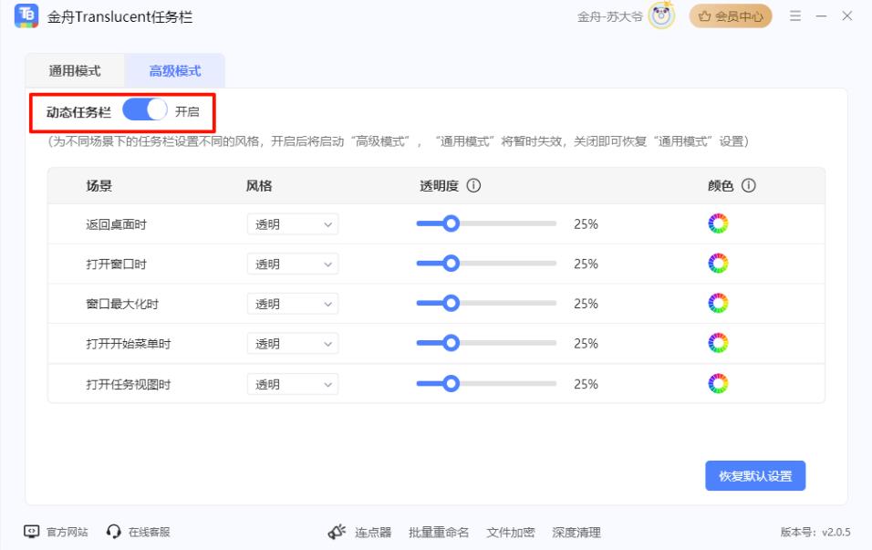Click the 恢复默认设置 button
Image resolution: width=872 pixels, height=550 pixels.
pos(755,476)
